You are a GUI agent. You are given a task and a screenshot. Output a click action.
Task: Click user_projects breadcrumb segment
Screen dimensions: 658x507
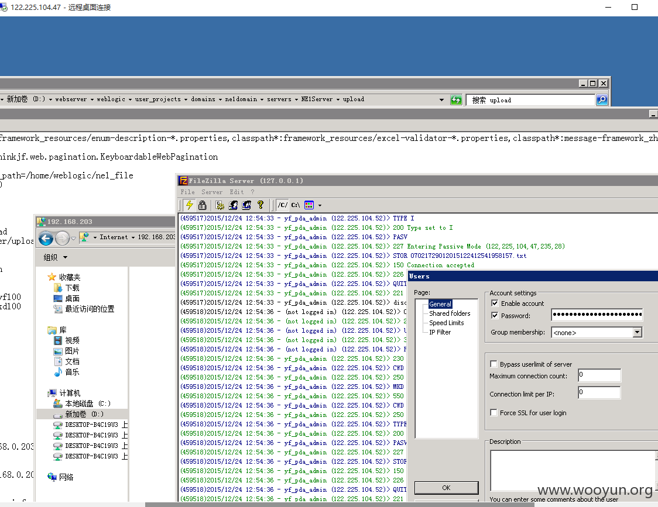click(x=158, y=99)
